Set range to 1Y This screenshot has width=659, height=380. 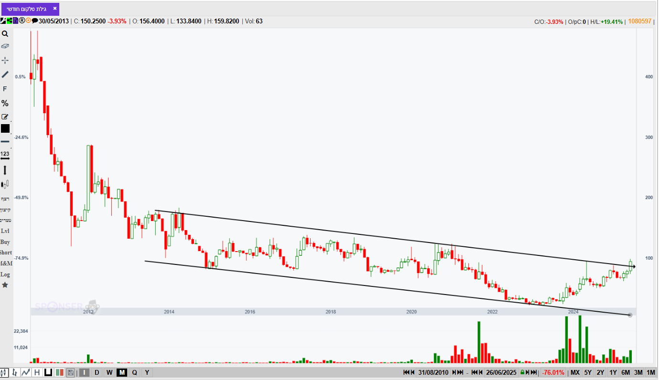pyautogui.click(x=613, y=372)
